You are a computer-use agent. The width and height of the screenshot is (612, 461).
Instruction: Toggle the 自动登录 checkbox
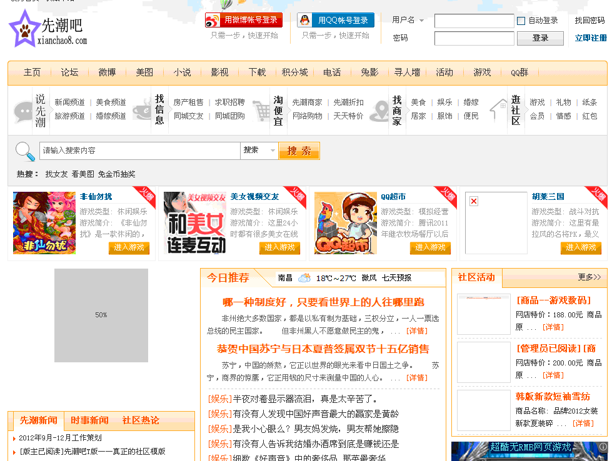tap(521, 21)
